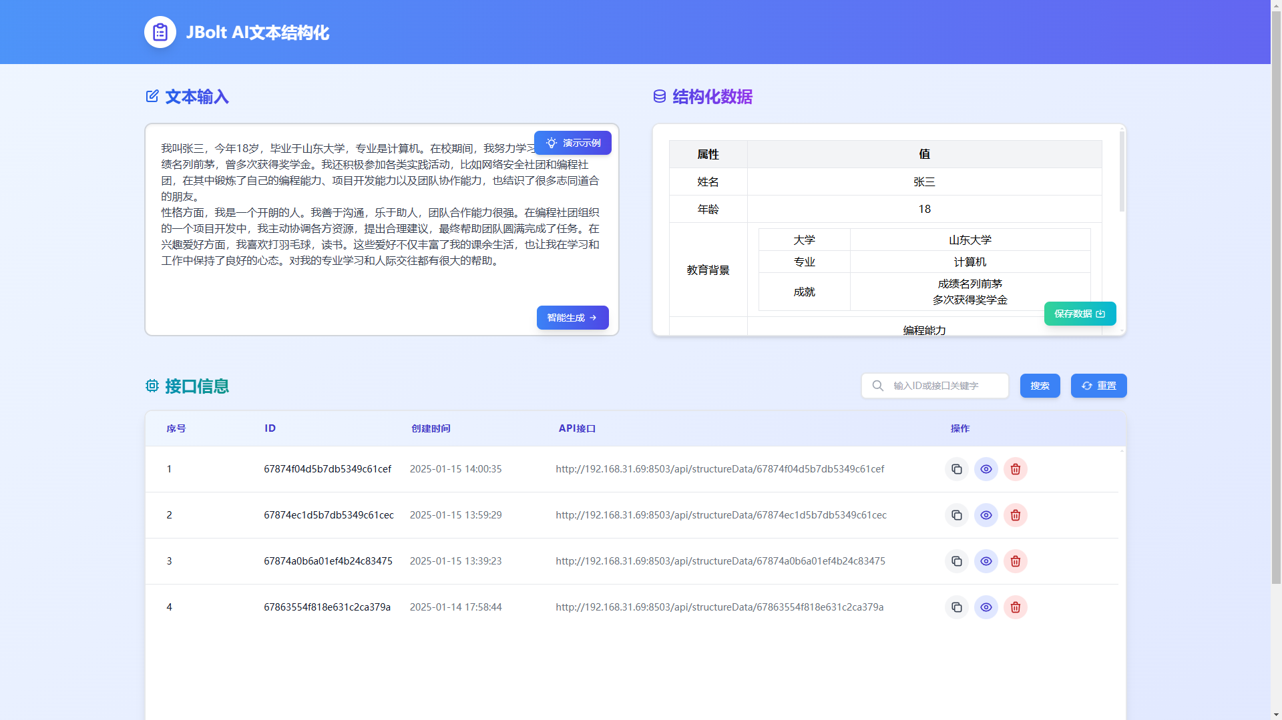The height and width of the screenshot is (720, 1282).
Task: Click the API接口 column header
Action: (577, 428)
